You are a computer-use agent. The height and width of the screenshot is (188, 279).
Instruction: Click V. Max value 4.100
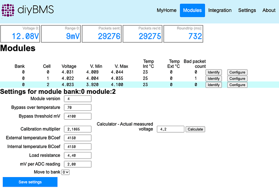pos(117,84)
